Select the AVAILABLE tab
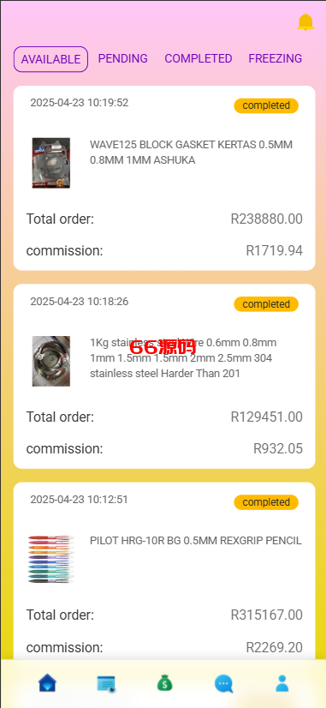The height and width of the screenshot is (708, 326). 51,59
